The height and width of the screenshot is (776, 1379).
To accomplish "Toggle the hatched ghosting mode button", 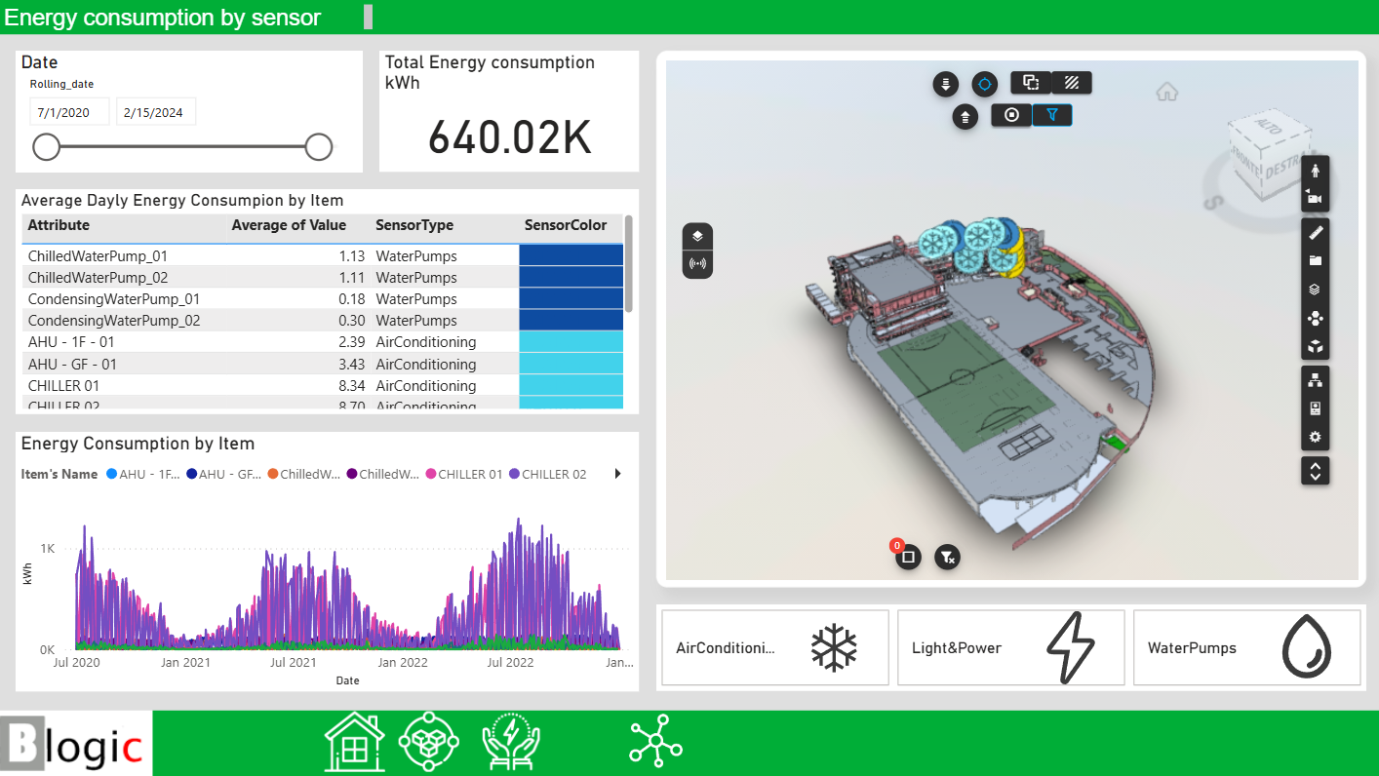I will pyautogui.click(x=1071, y=83).
